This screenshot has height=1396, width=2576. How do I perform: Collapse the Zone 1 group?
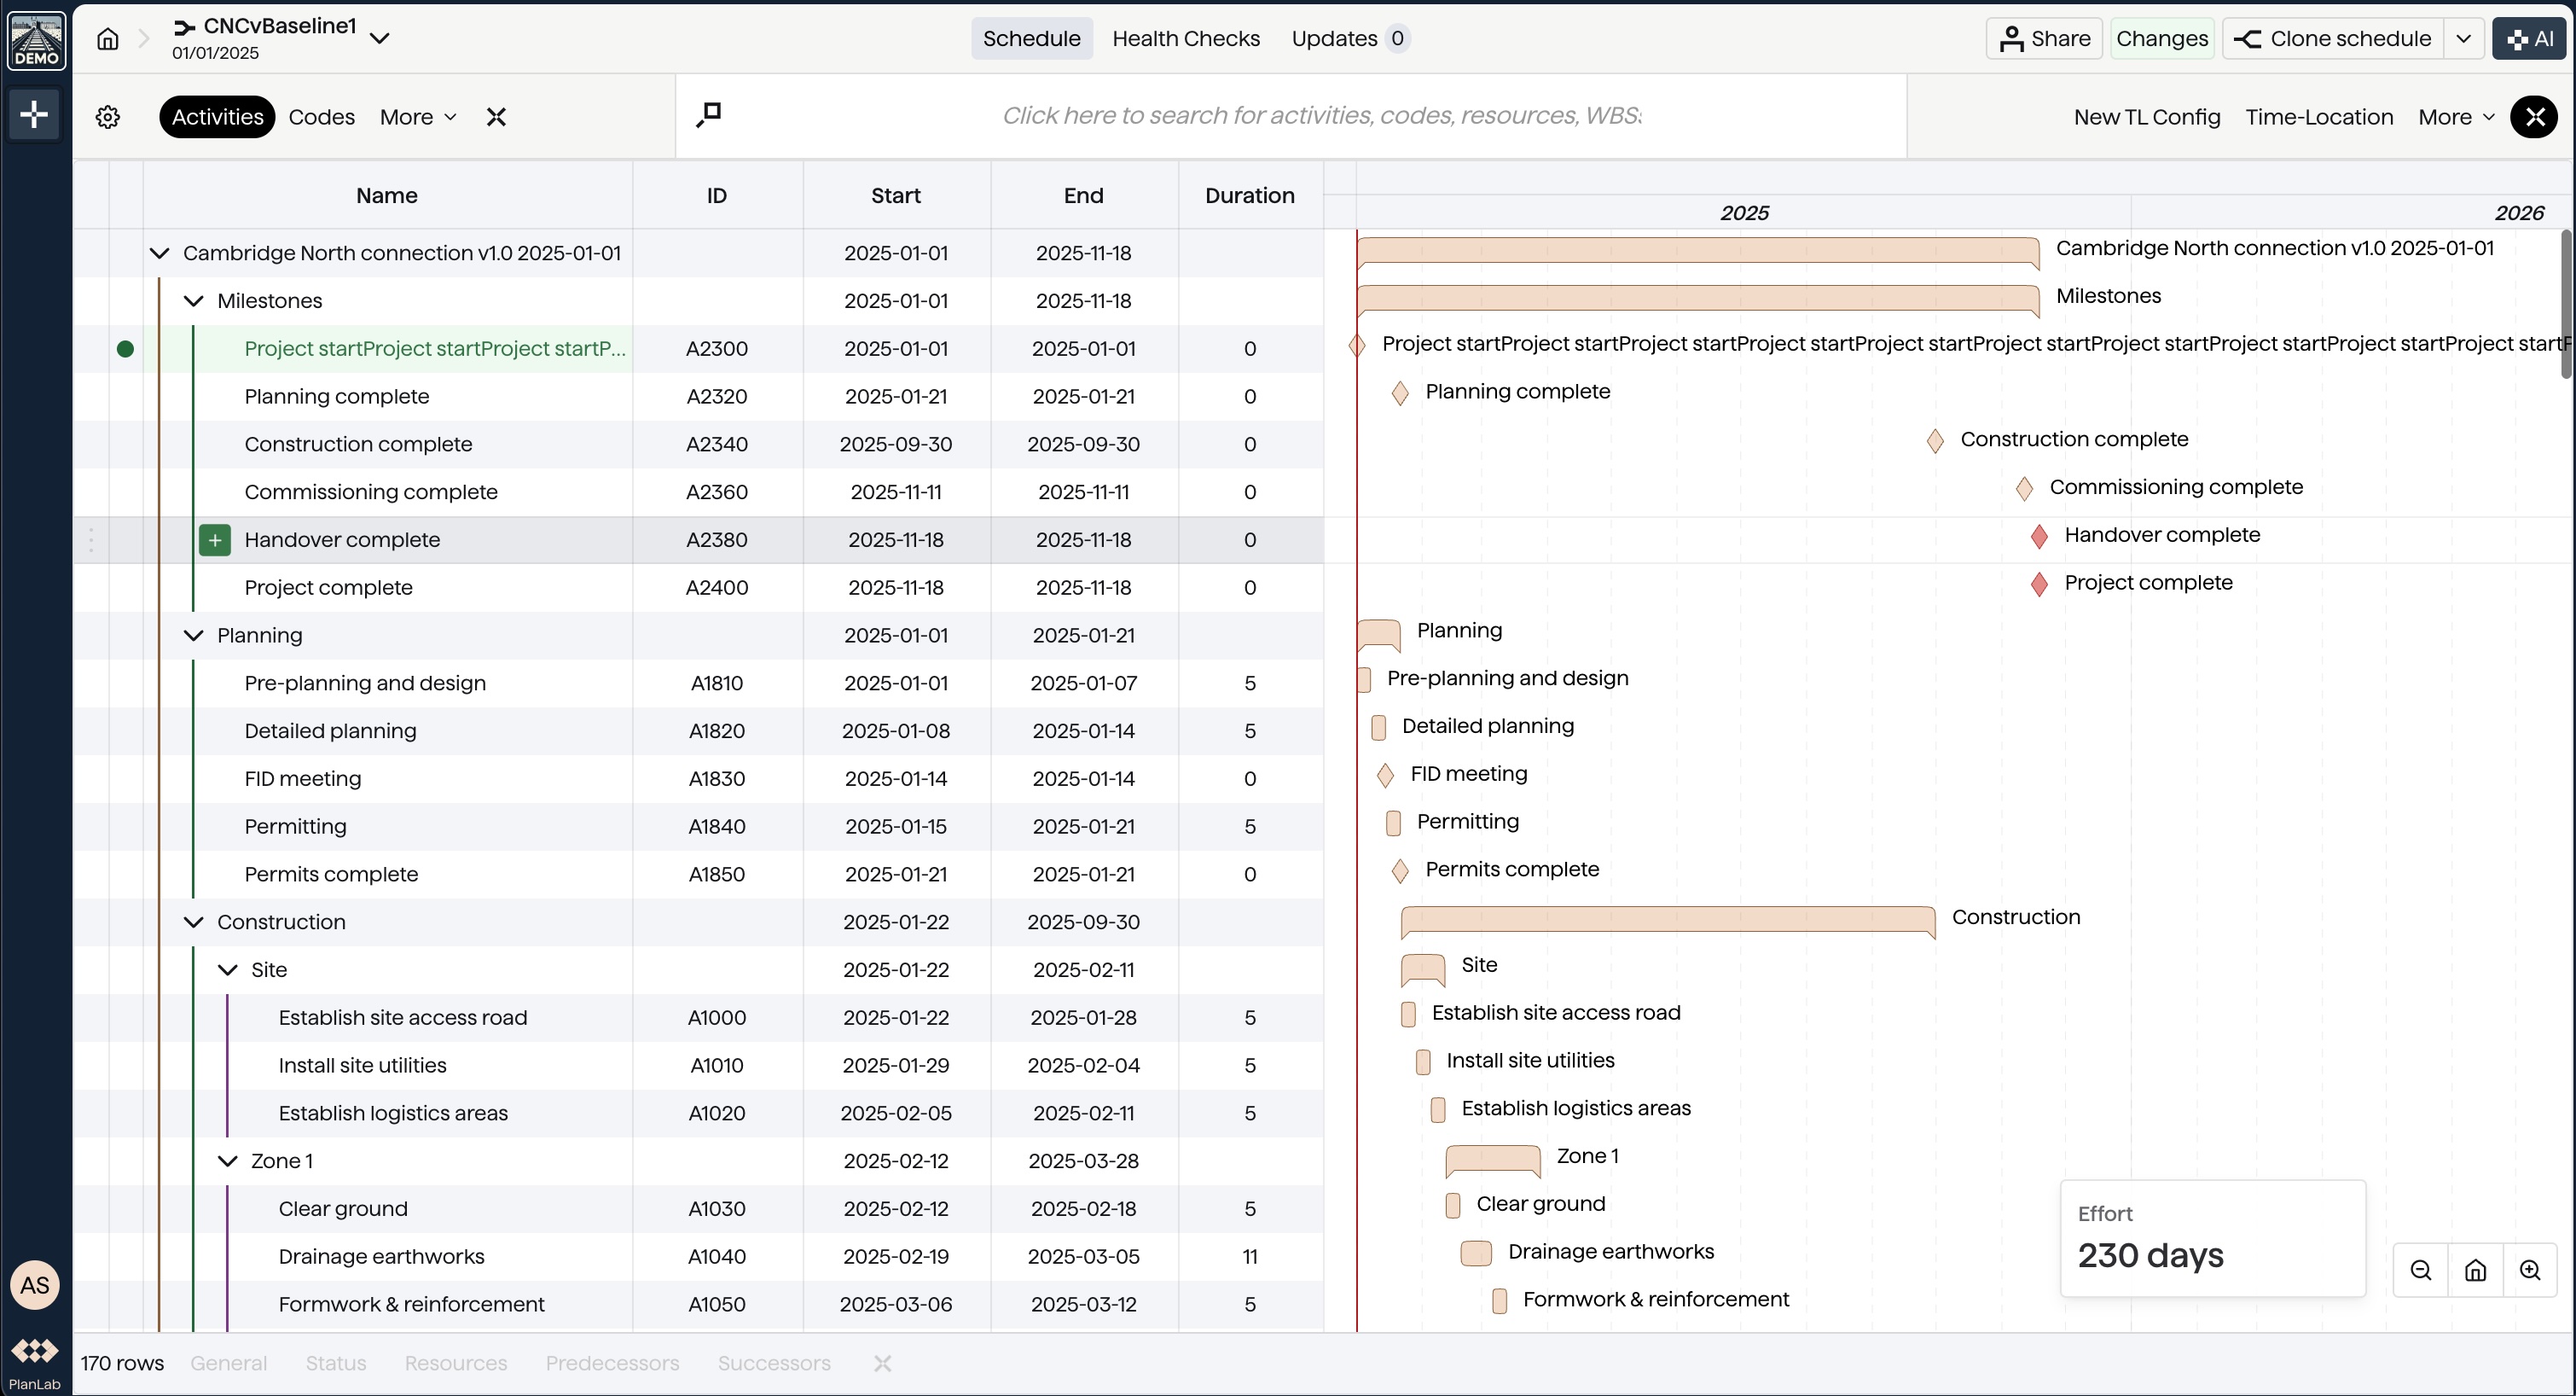coord(228,1162)
